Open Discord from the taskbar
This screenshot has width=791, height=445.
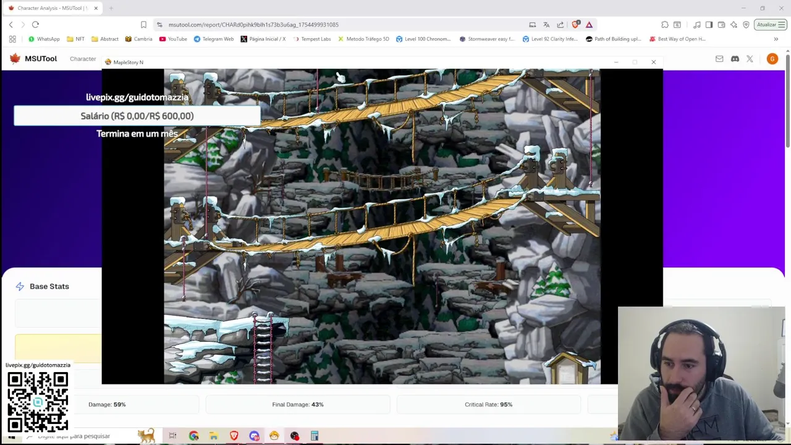click(254, 436)
